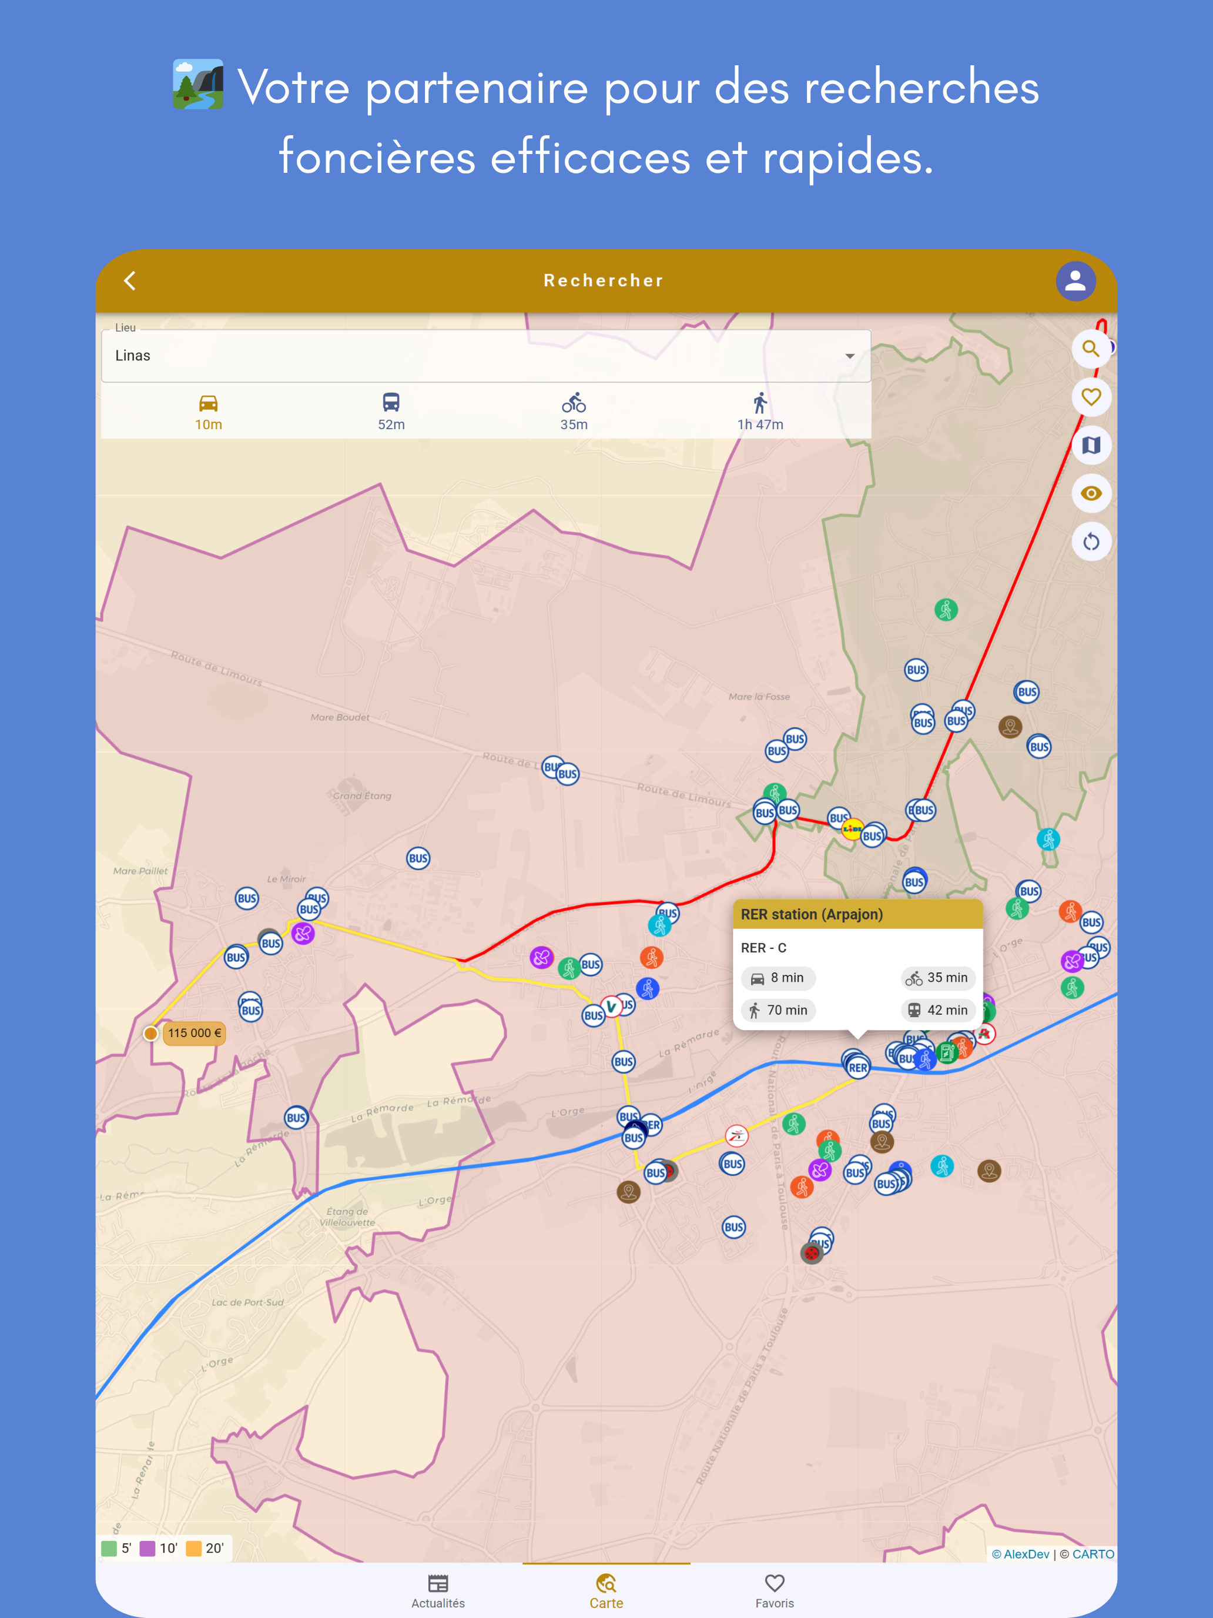Open the CARTO attribution link

pyautogui.click(x=1093, y=1555)
